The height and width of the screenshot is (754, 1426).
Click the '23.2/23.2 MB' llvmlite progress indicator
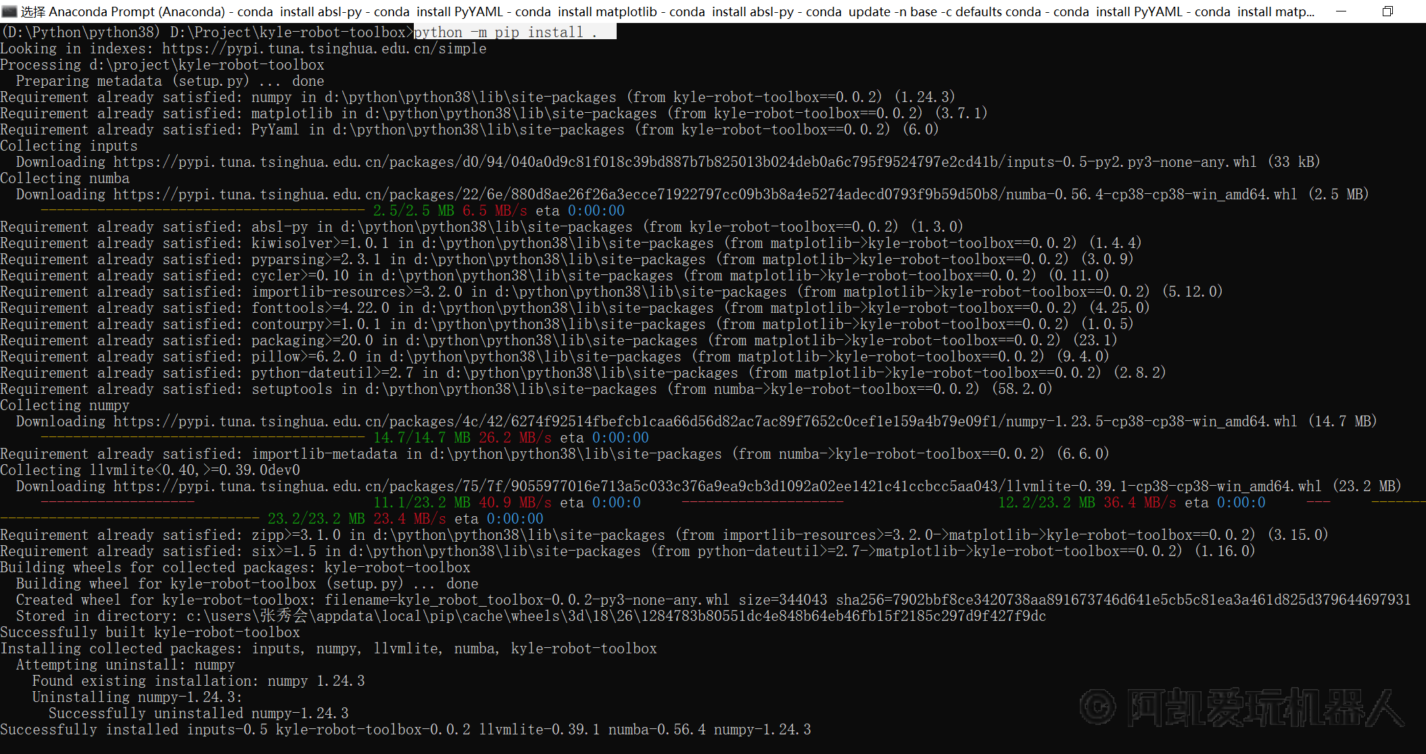click(x=316, y=519)
